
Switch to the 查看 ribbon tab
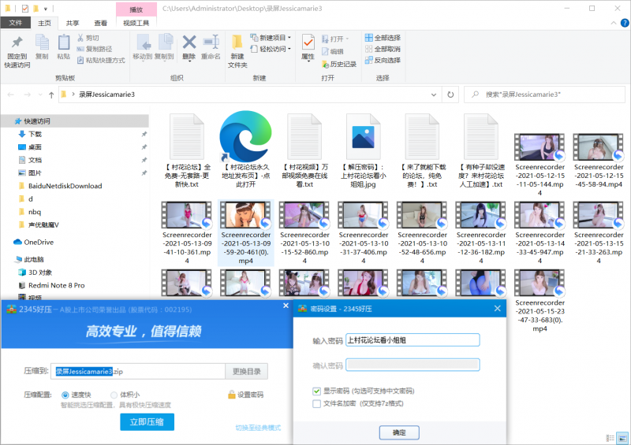101,24
